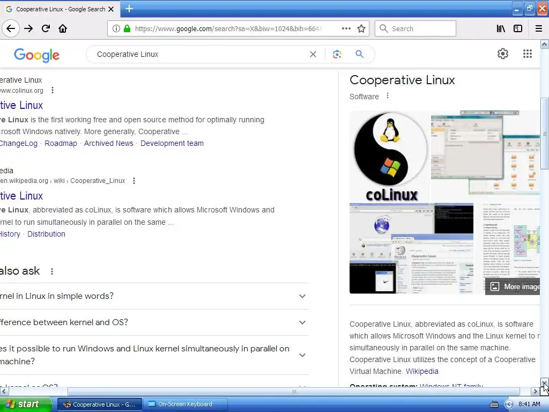Click the URL address bar text

[x=227, y=28]
